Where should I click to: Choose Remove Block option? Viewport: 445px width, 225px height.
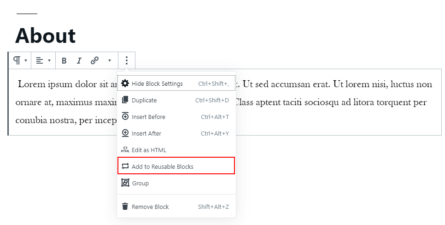click(x=176, y=207)
